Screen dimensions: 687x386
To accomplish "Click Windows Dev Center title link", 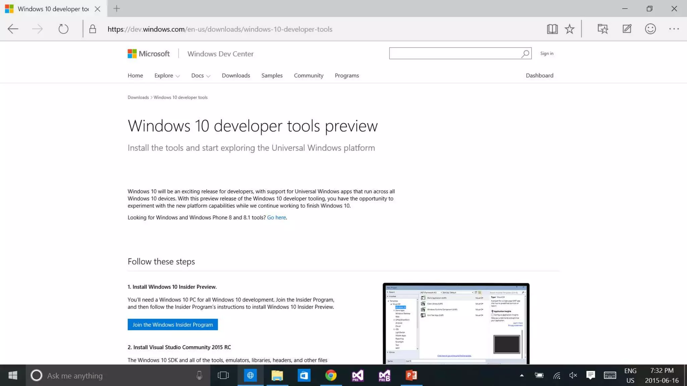I will tap(220, 54).
